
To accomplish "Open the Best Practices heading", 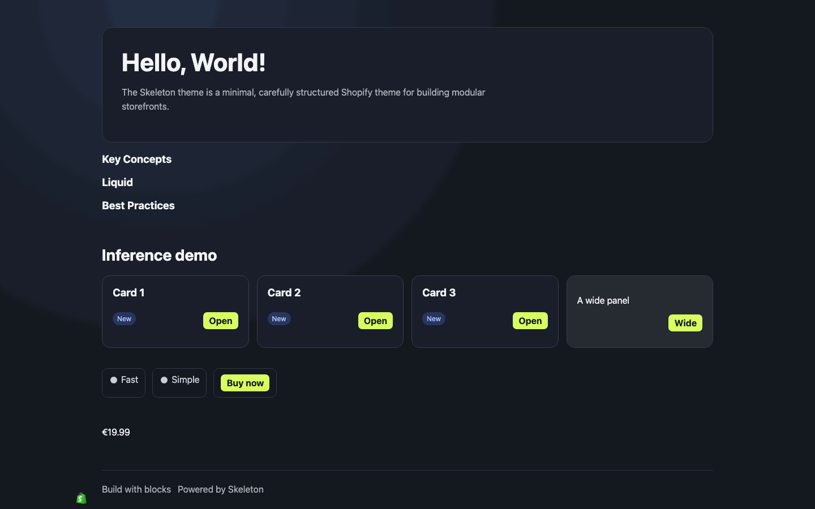I will 138,206.
